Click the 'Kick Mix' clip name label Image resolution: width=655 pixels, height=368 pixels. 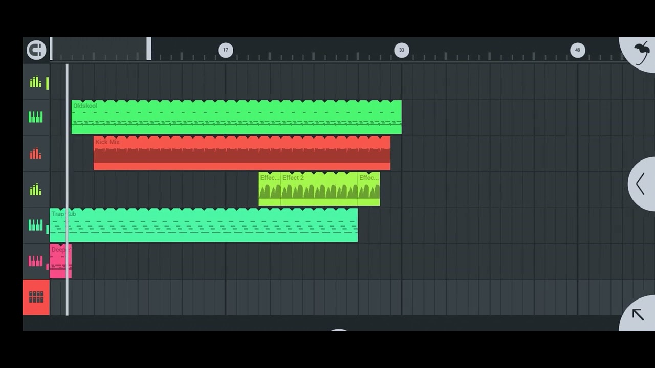pos(107,142)
